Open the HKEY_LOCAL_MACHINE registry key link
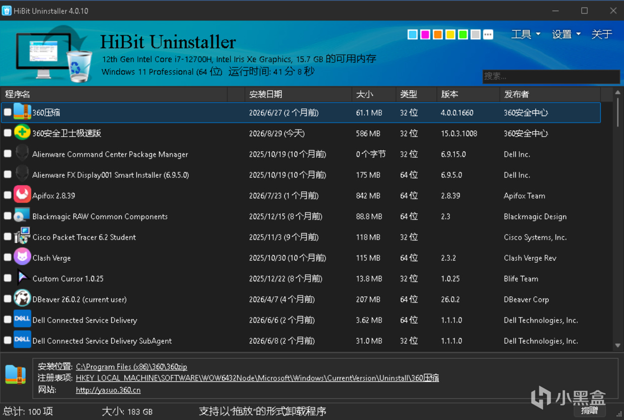This screenshot has width=624, height=420. (257, 378)
